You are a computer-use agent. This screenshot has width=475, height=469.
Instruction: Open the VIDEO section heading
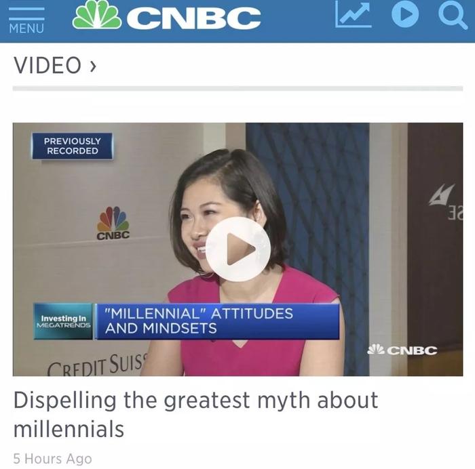(x=47, y=65)
